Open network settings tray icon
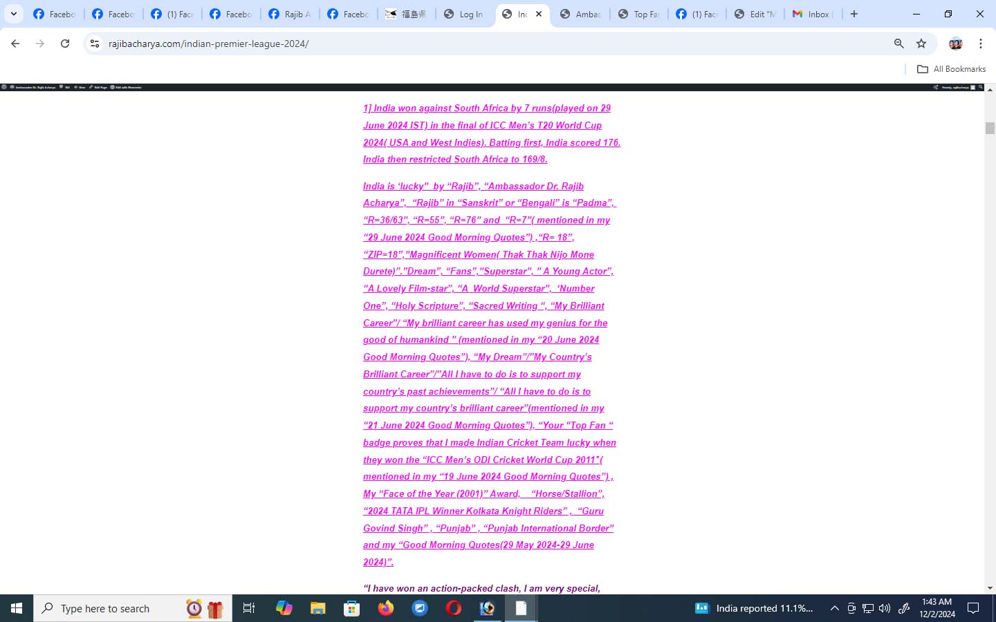This screenshot has width=996, height=622. tap(868, 608)
